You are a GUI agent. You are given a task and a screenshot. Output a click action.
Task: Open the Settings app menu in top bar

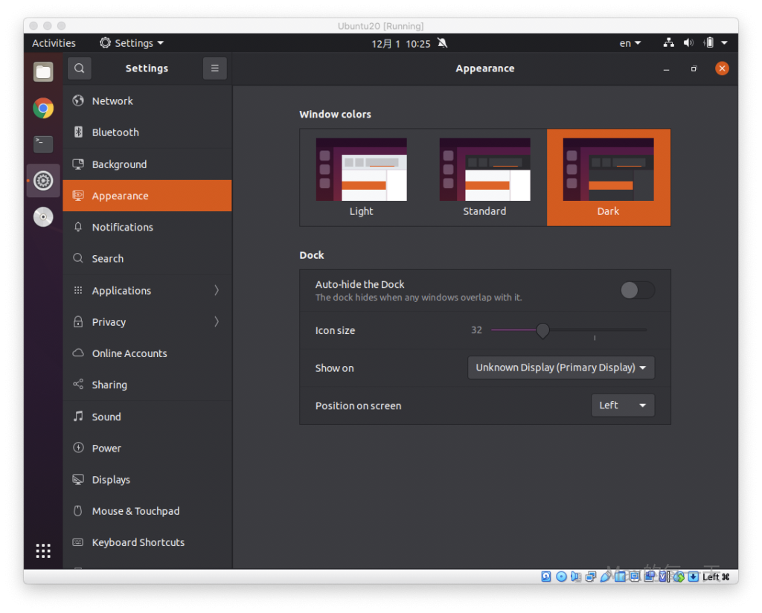pyautogui.click(x=132, y=43)
